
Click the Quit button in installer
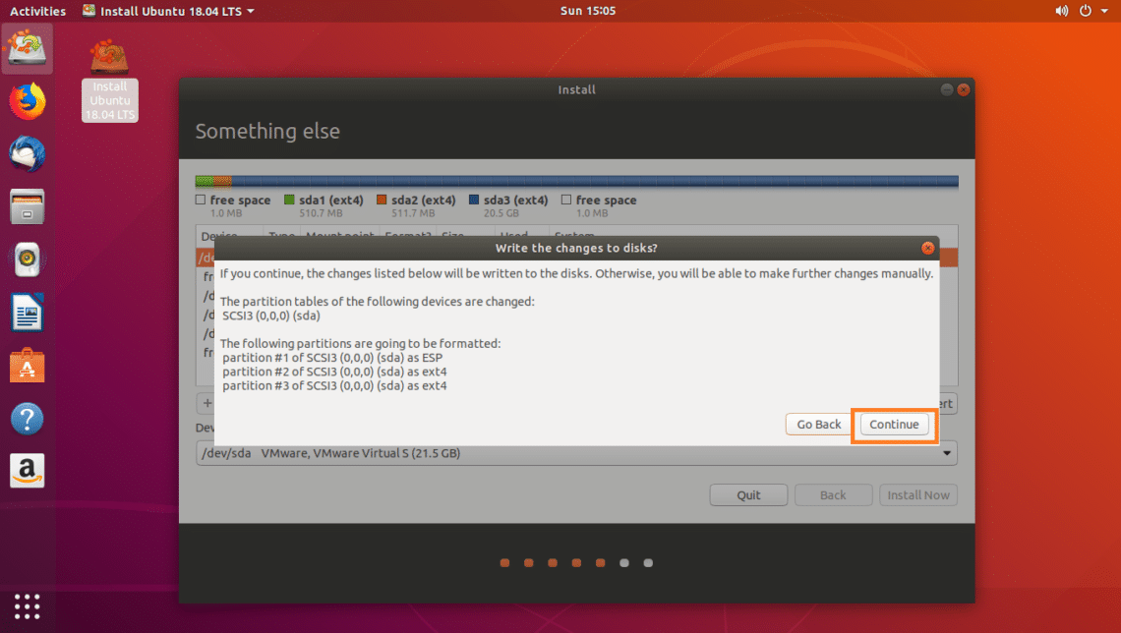click(x=748, y=495)
